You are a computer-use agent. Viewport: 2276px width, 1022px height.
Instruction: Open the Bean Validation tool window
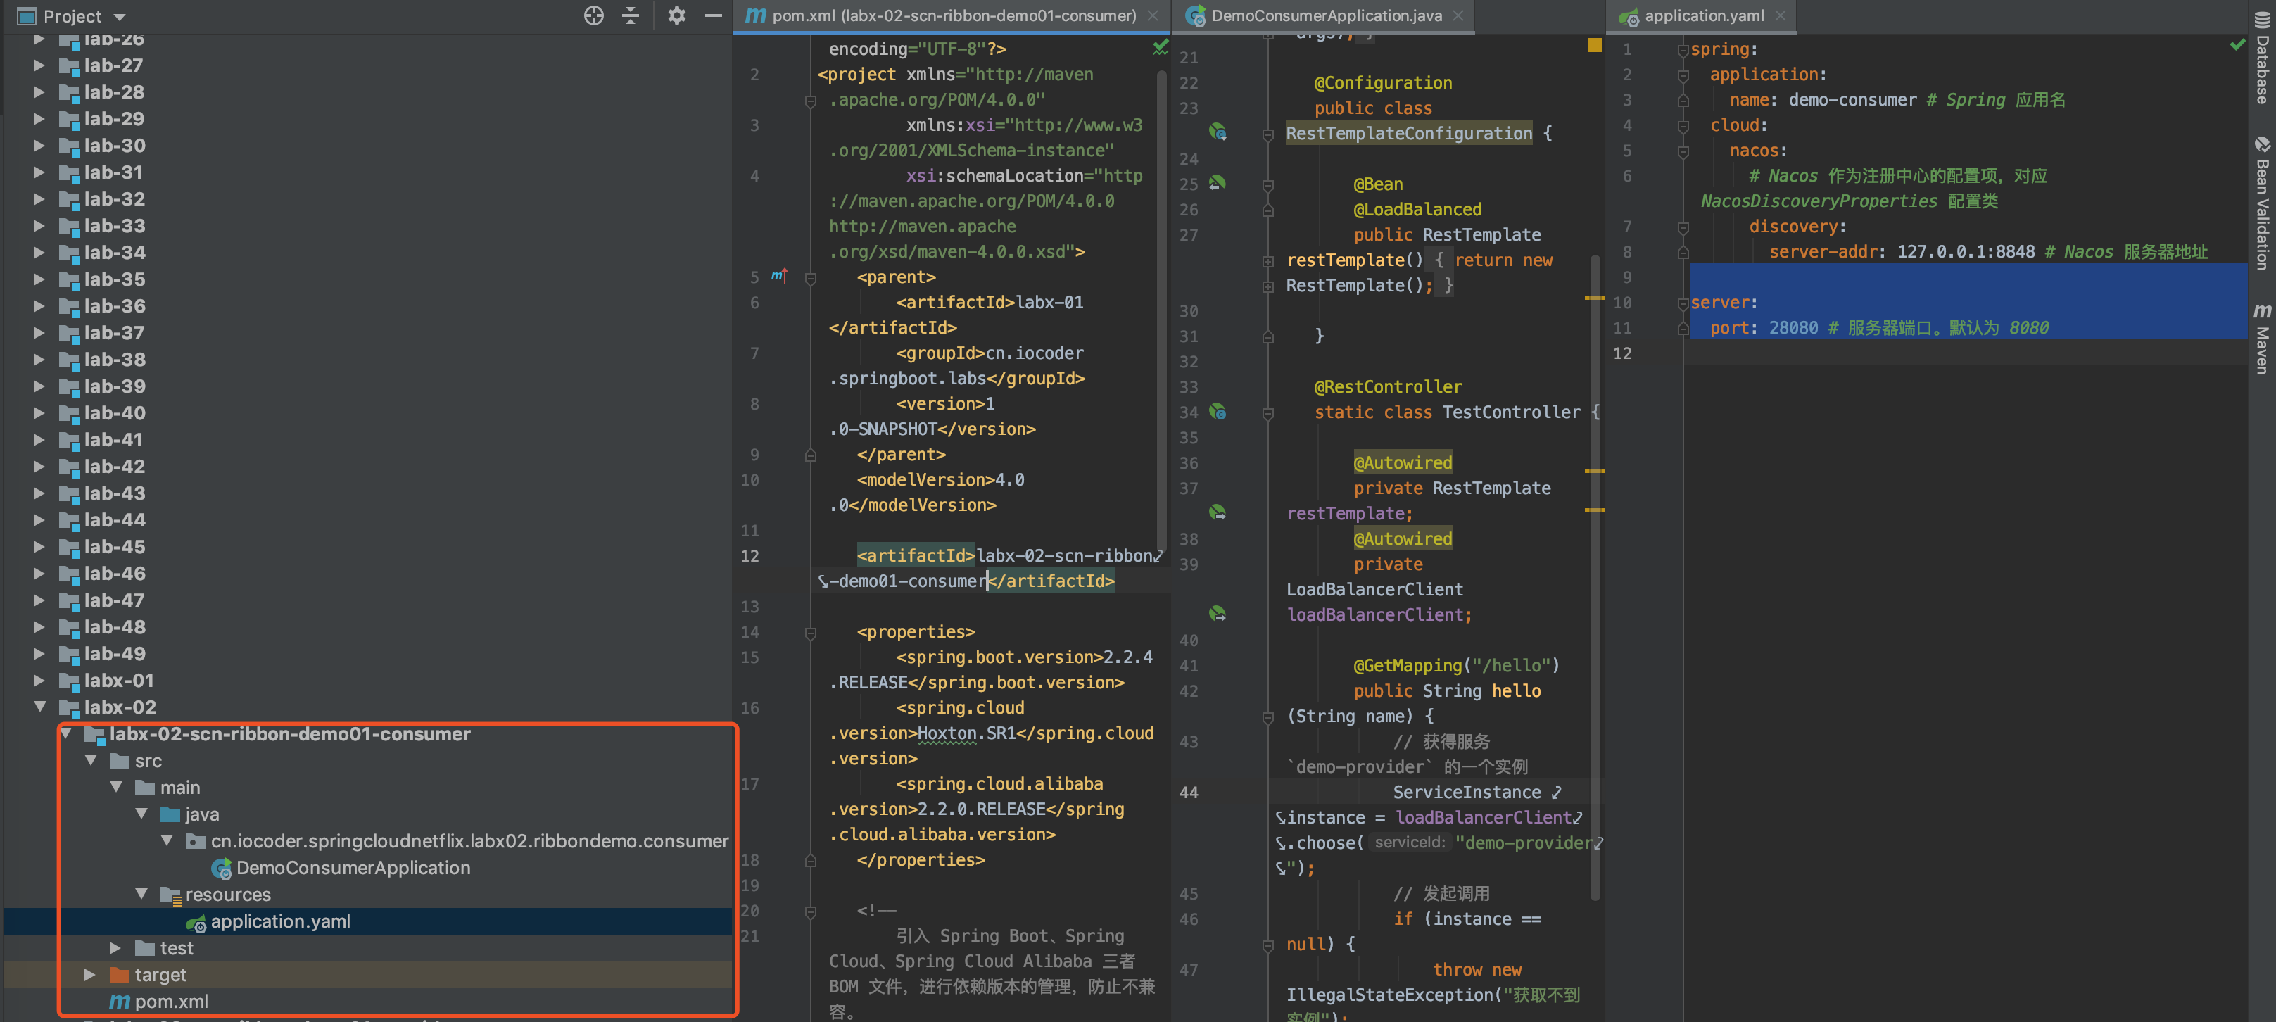2262,203
